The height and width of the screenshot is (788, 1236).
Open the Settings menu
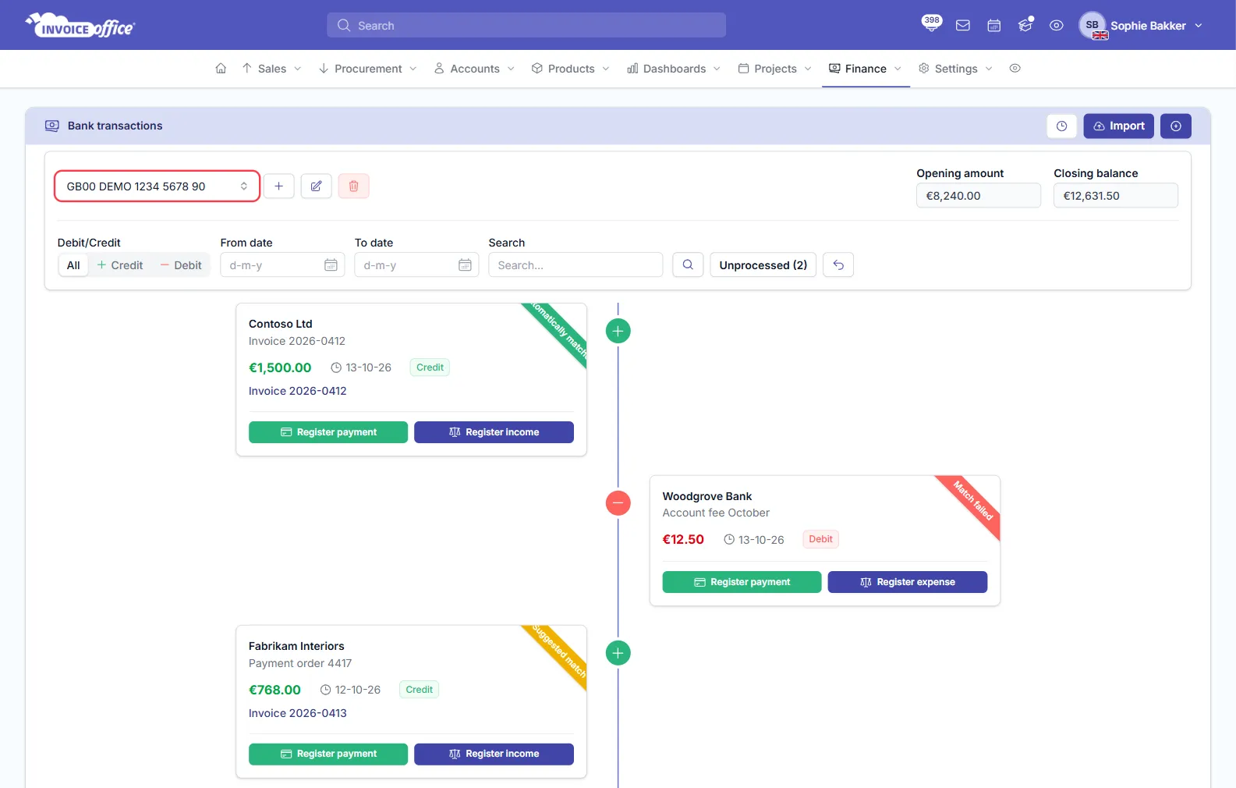click(955, 69)
